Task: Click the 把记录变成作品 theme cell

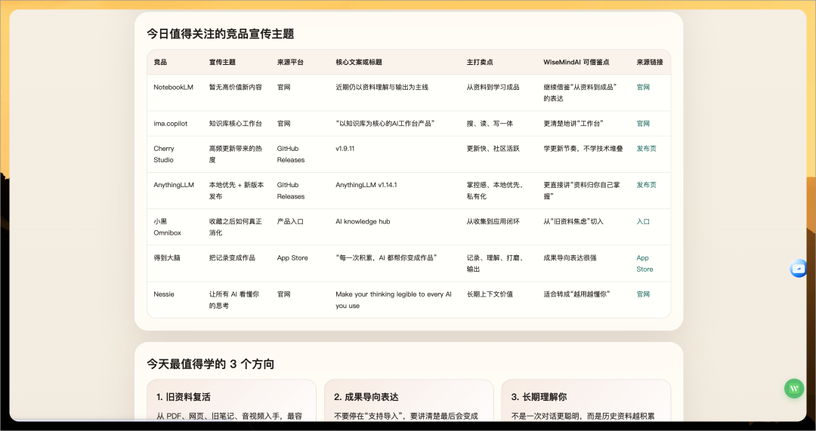Action: click(232, 258)
